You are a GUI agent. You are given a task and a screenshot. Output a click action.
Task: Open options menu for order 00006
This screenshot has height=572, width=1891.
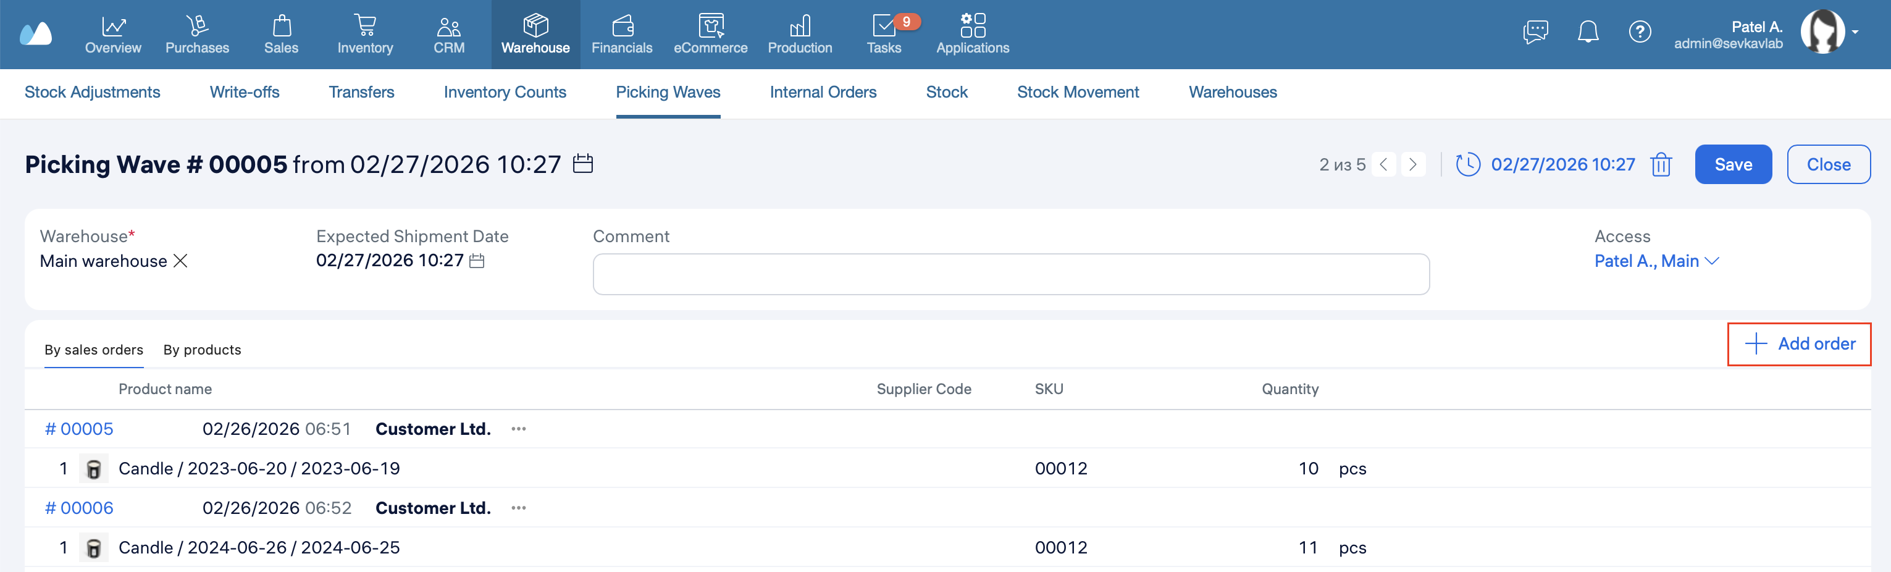(518, 508)
